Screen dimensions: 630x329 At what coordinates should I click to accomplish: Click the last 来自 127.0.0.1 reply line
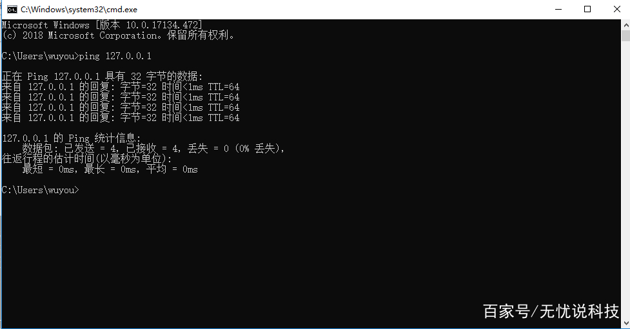tap(121, 118)
